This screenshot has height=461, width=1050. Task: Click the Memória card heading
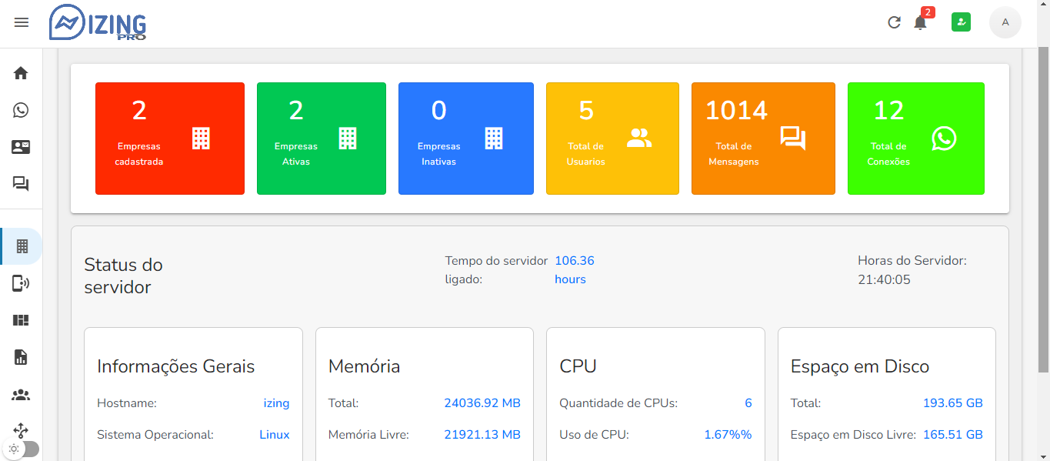[x=364, y=366]
